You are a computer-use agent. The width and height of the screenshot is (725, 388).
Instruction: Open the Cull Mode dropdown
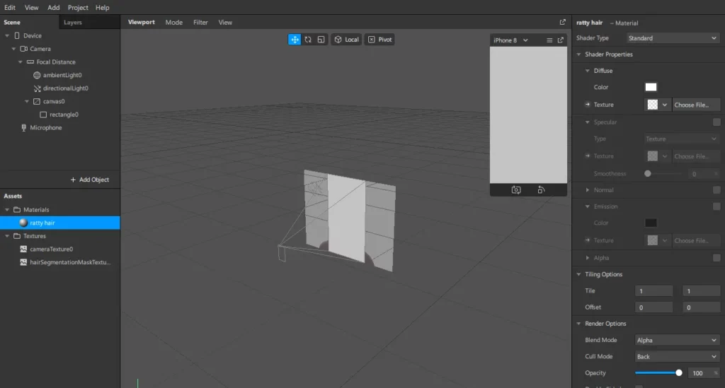pos(677,357)
